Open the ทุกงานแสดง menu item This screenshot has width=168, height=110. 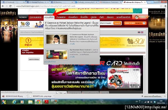(x=36, y=17)
